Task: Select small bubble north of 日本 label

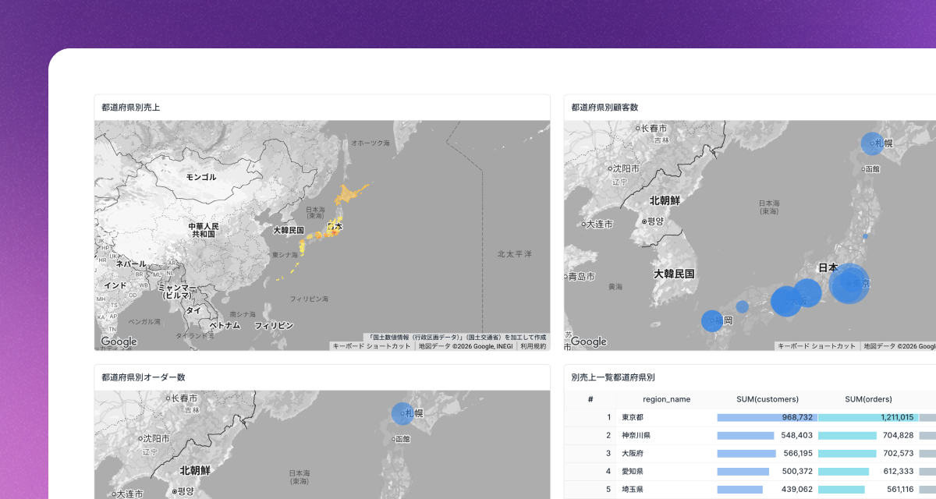Action: coord(865,235)
